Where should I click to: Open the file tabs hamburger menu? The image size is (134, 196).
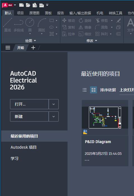click(x=8, y=48)
